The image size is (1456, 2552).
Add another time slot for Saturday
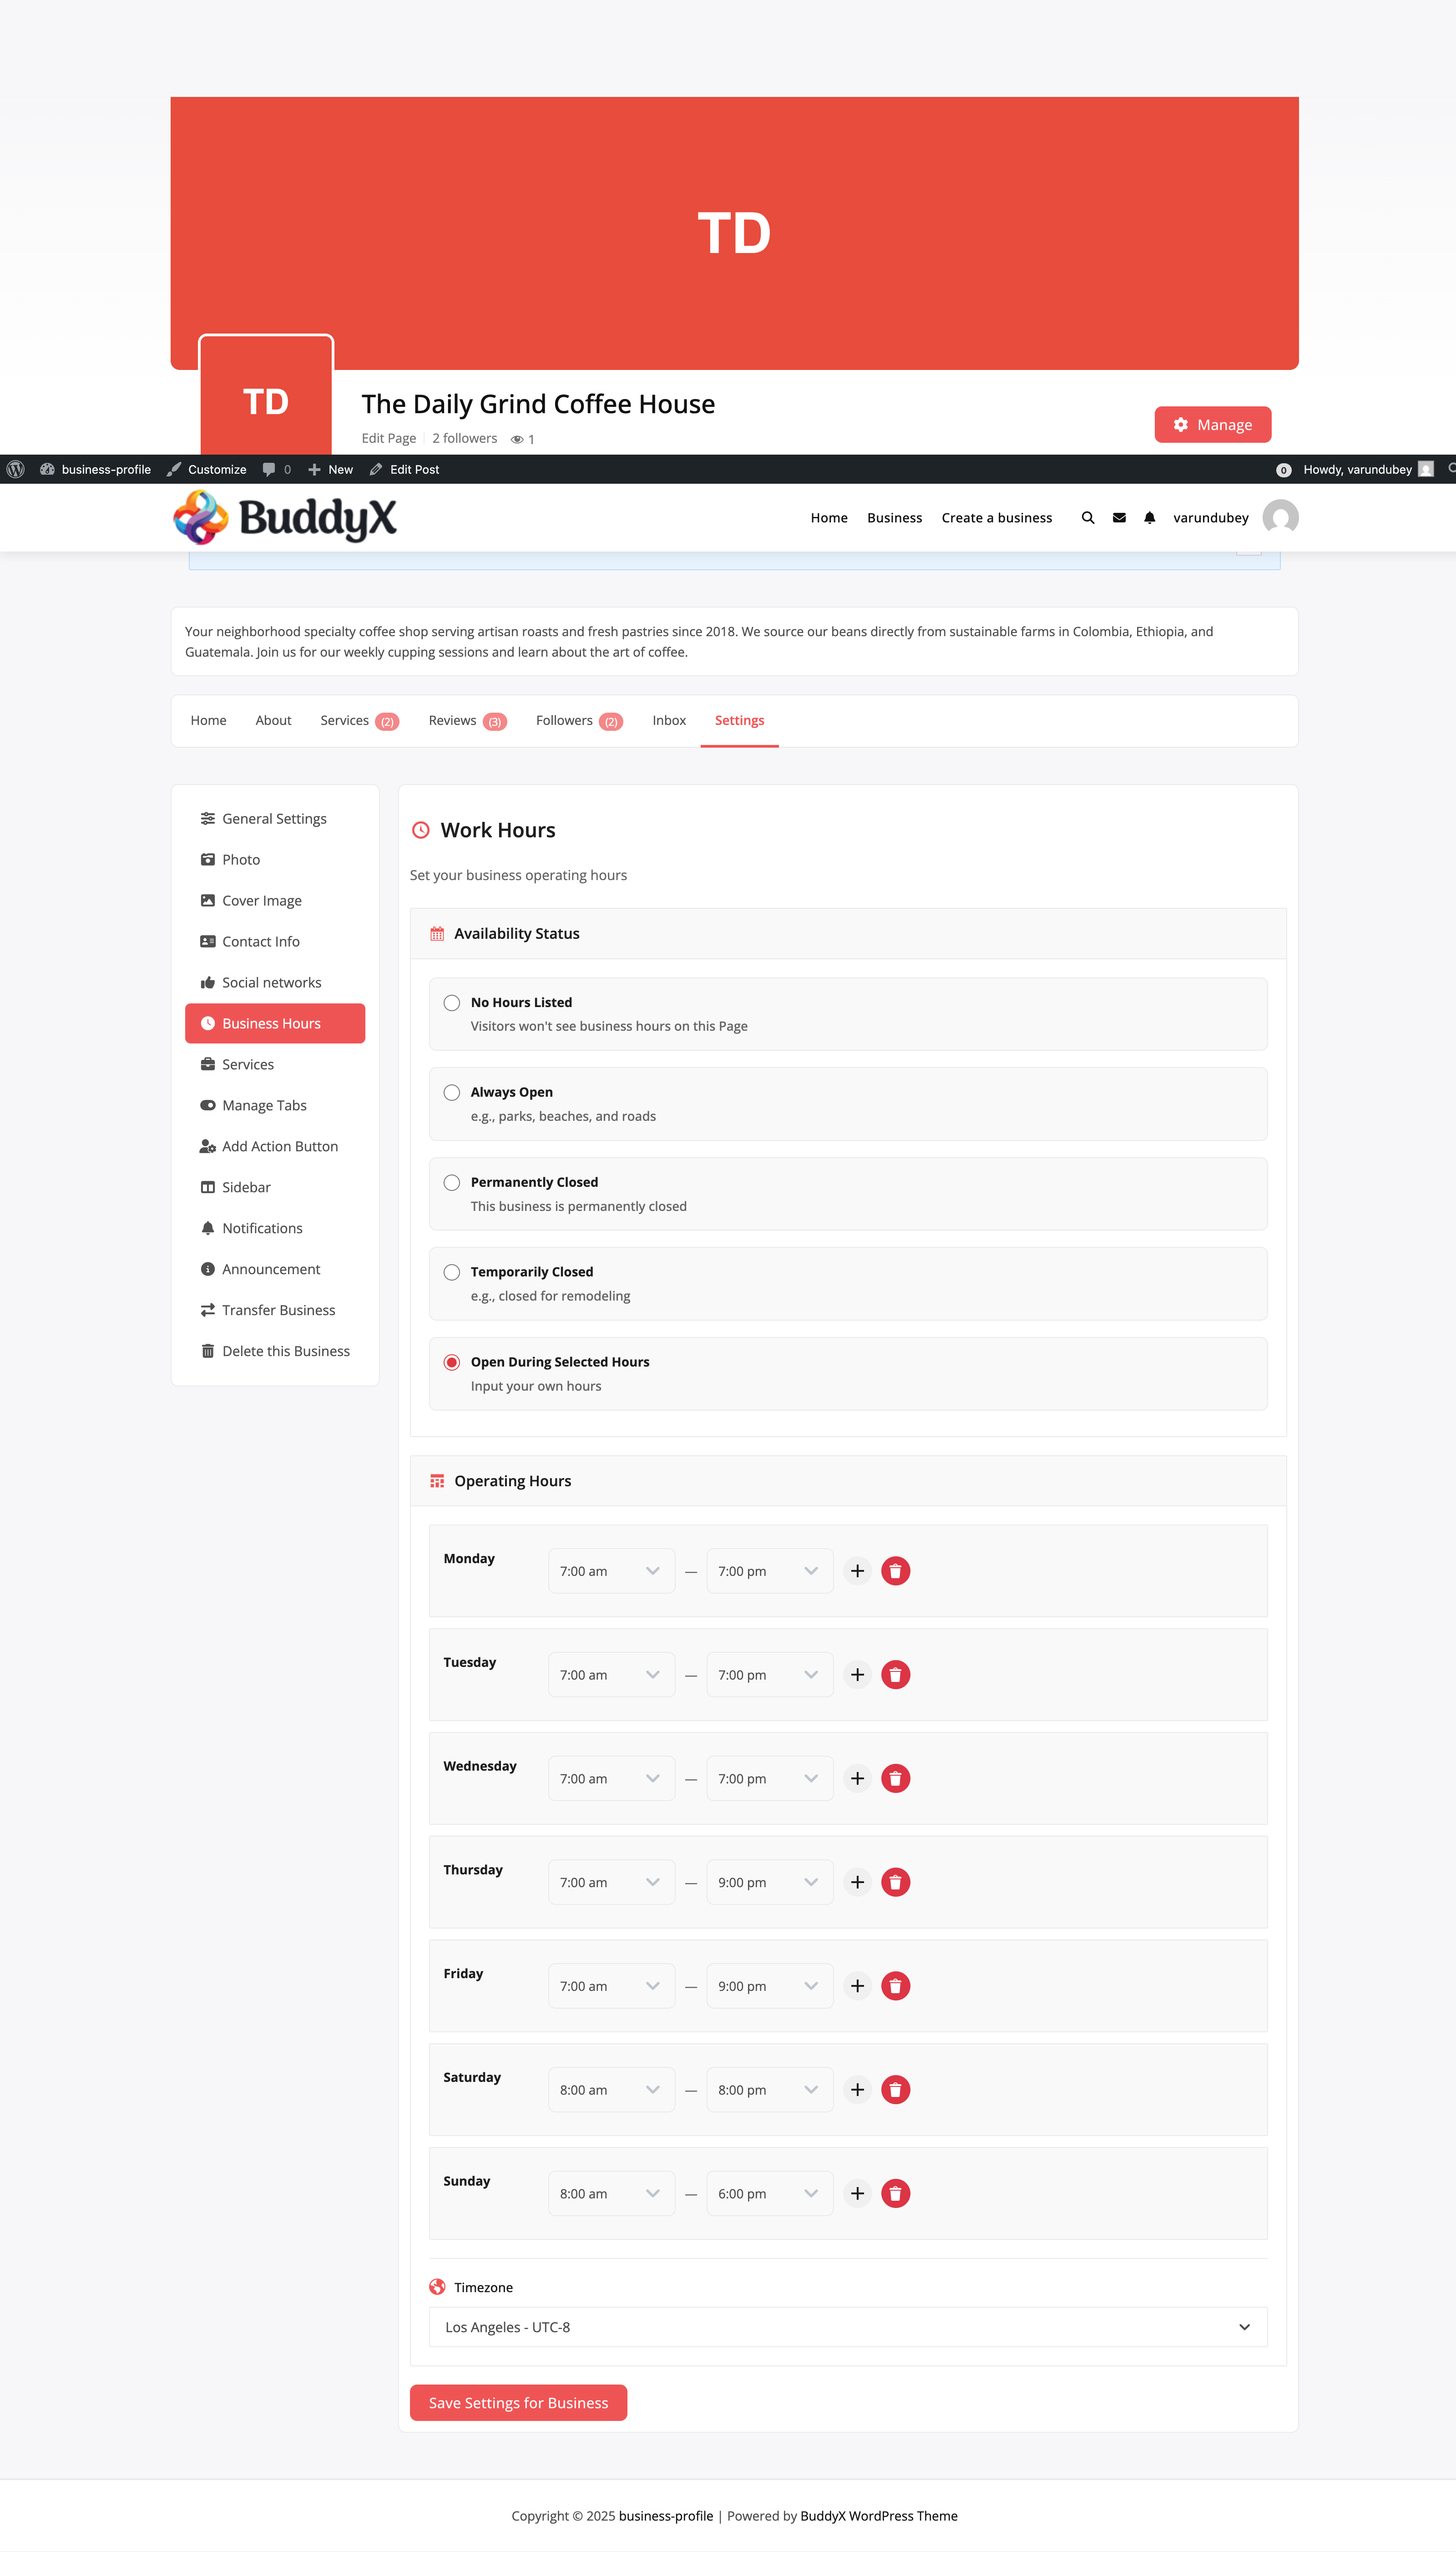coord(857,2090)
